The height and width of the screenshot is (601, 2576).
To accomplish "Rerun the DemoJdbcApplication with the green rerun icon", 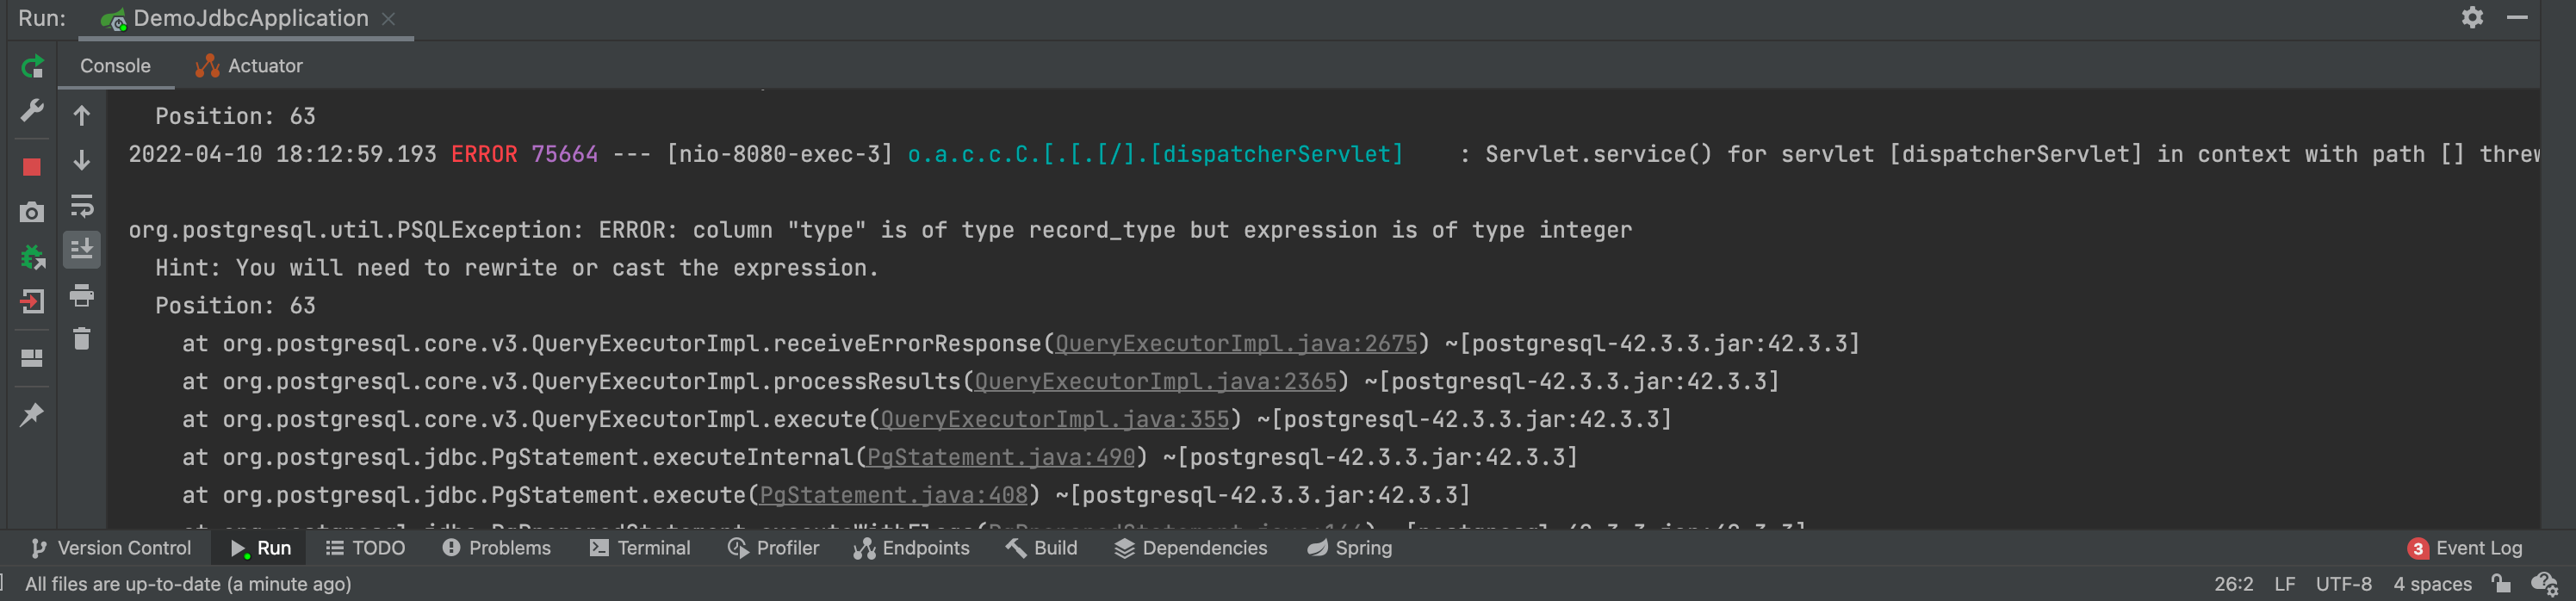I will click(32, 67).
